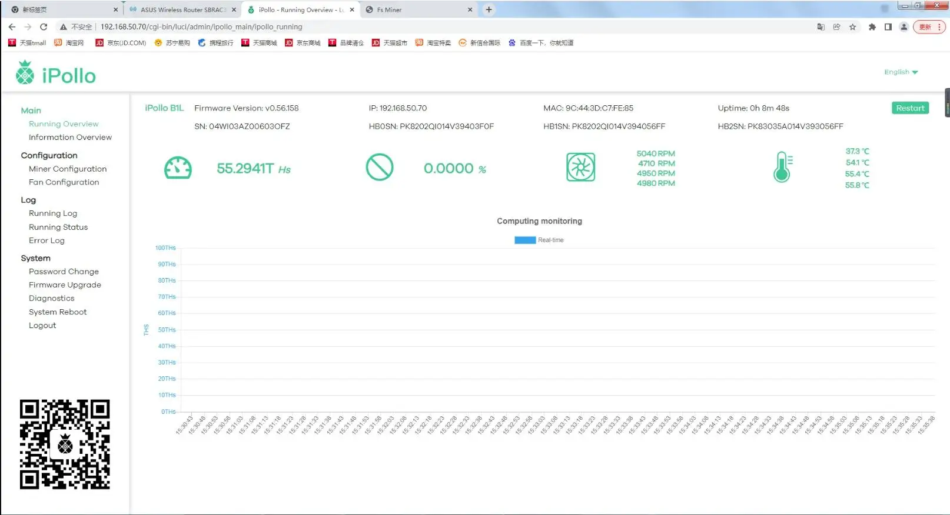Click the Uptime value text
The image size is (950, 515).
753,108
